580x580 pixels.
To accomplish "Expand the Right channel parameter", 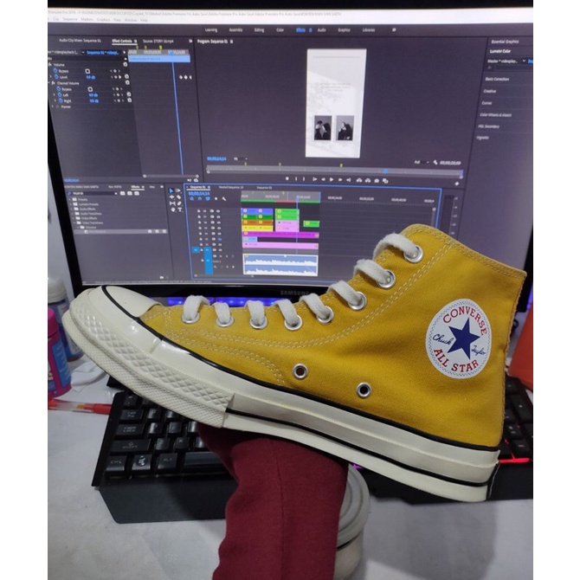I will [x=55, y=100].
